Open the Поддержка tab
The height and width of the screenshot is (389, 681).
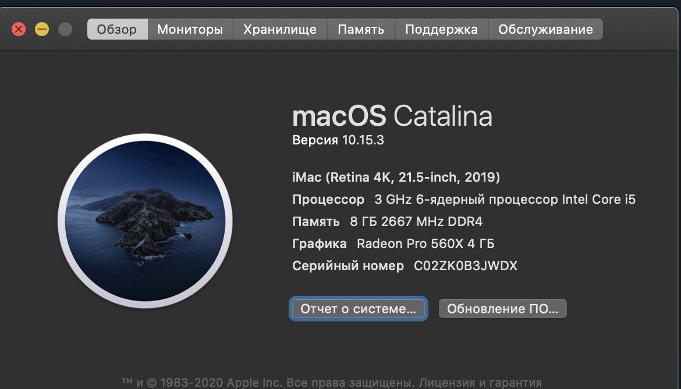[441, 29]
